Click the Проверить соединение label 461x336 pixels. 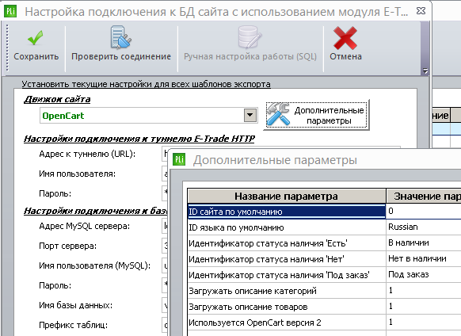[121, 56]
